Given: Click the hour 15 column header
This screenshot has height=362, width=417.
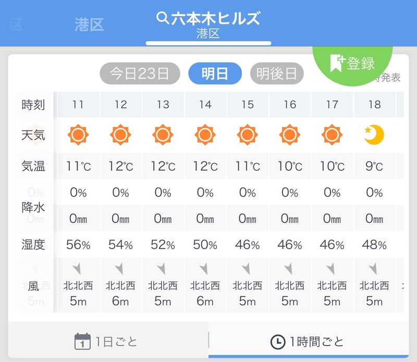Looking at the screenshot, I should 248,105.
